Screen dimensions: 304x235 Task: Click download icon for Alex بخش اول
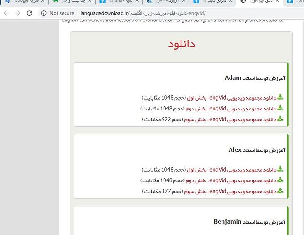coord(280,169)
